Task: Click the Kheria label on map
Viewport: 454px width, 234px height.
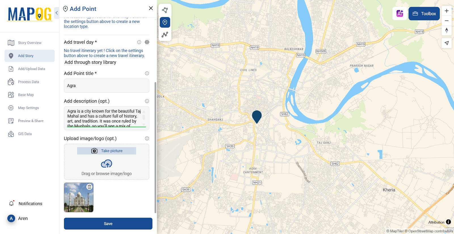Action: (x=389, y=190)
